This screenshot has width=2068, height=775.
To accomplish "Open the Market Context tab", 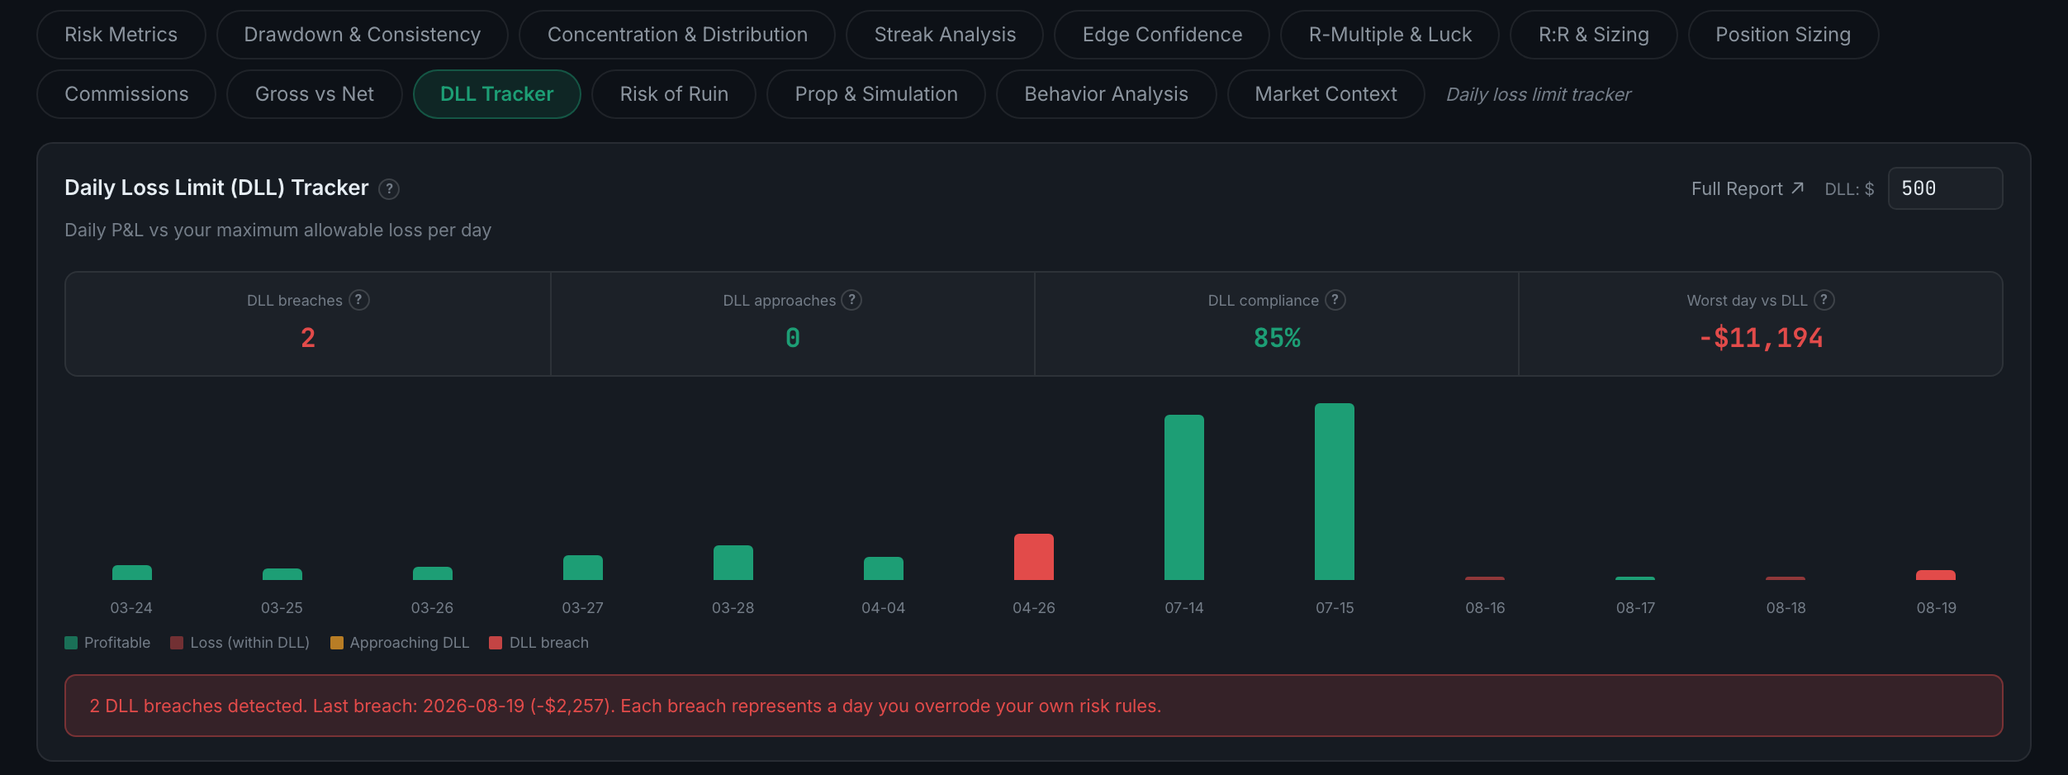I will point(1326,94).
